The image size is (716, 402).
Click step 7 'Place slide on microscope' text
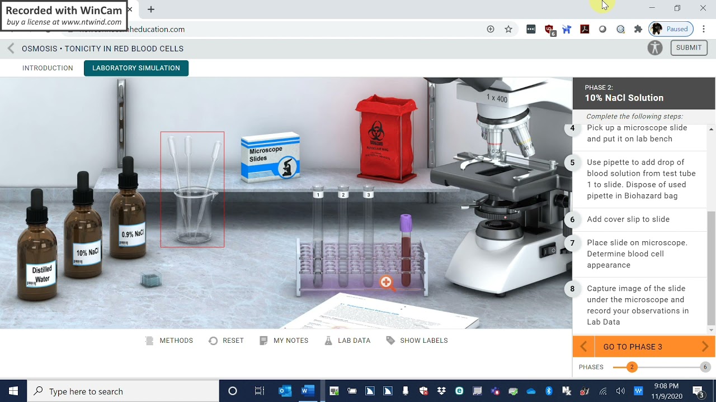coord(637,254)
